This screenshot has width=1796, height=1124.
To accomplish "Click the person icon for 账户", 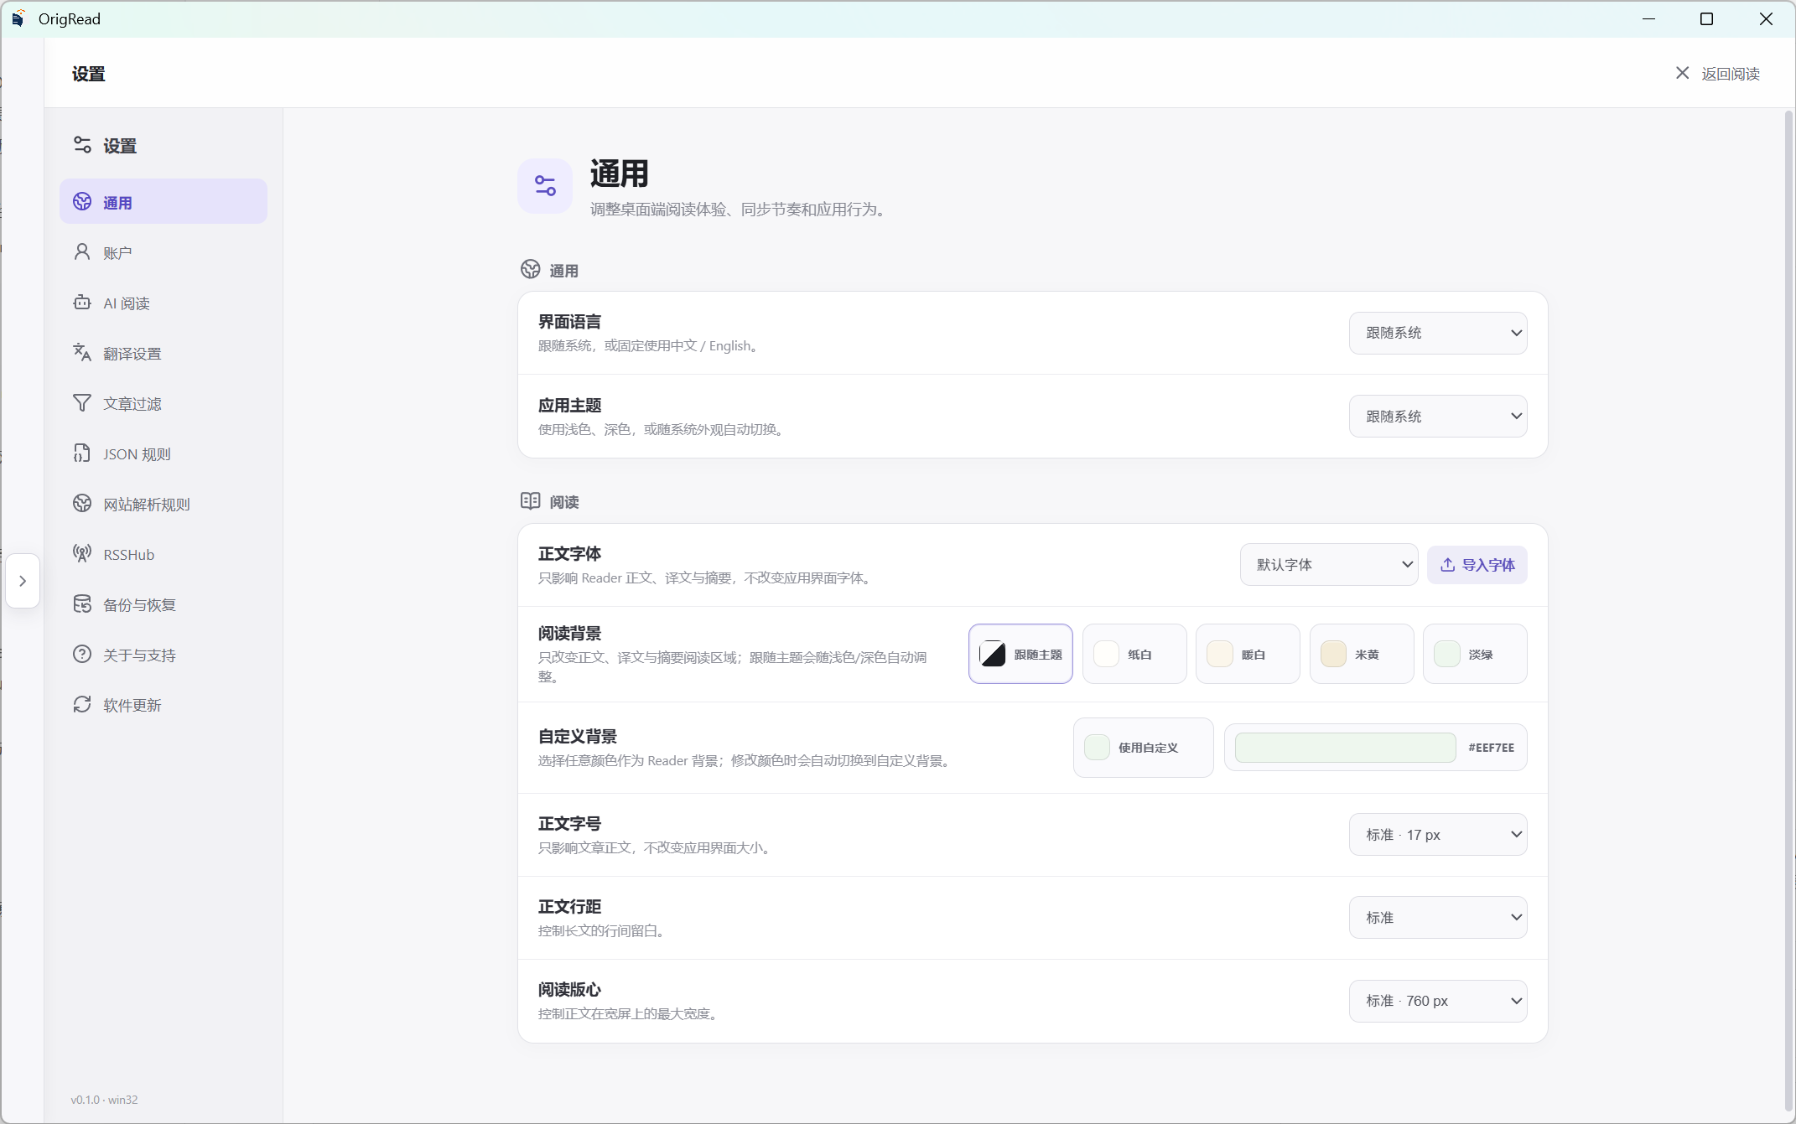I will [82, 252].
